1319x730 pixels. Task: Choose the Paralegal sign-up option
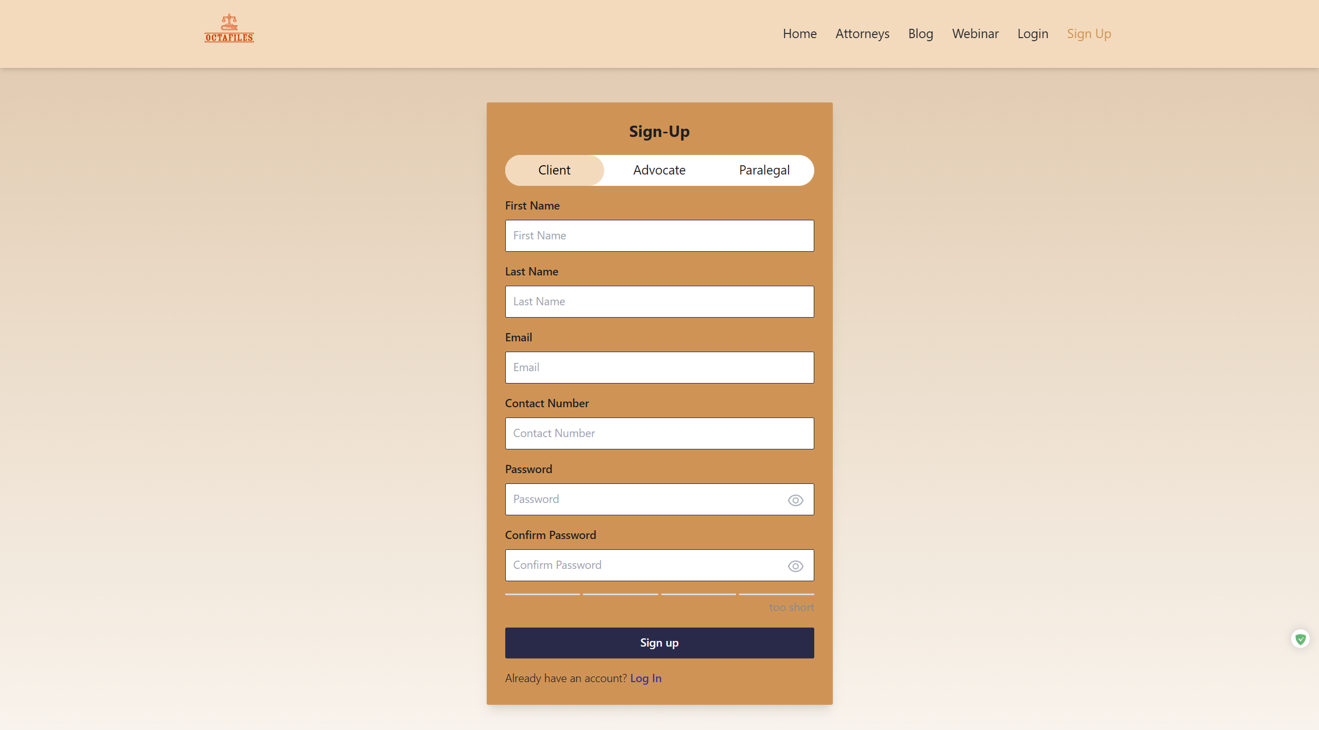764,170
